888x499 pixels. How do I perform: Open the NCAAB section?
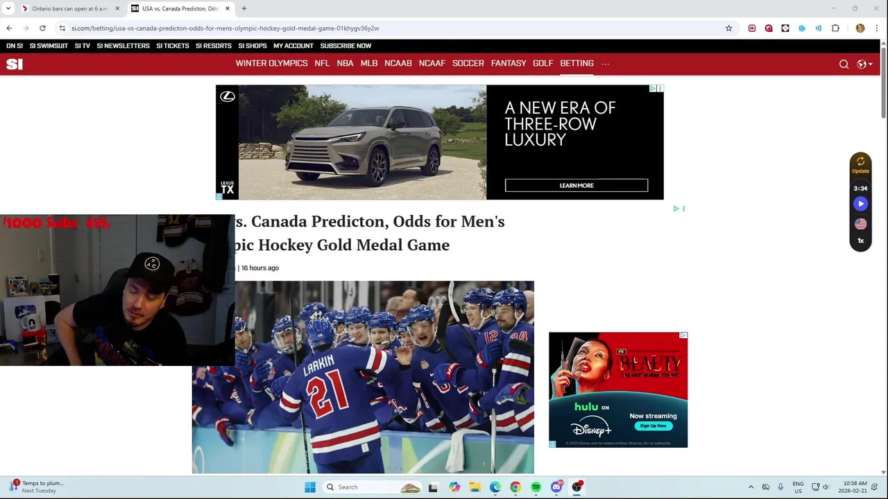pos(398,63)
